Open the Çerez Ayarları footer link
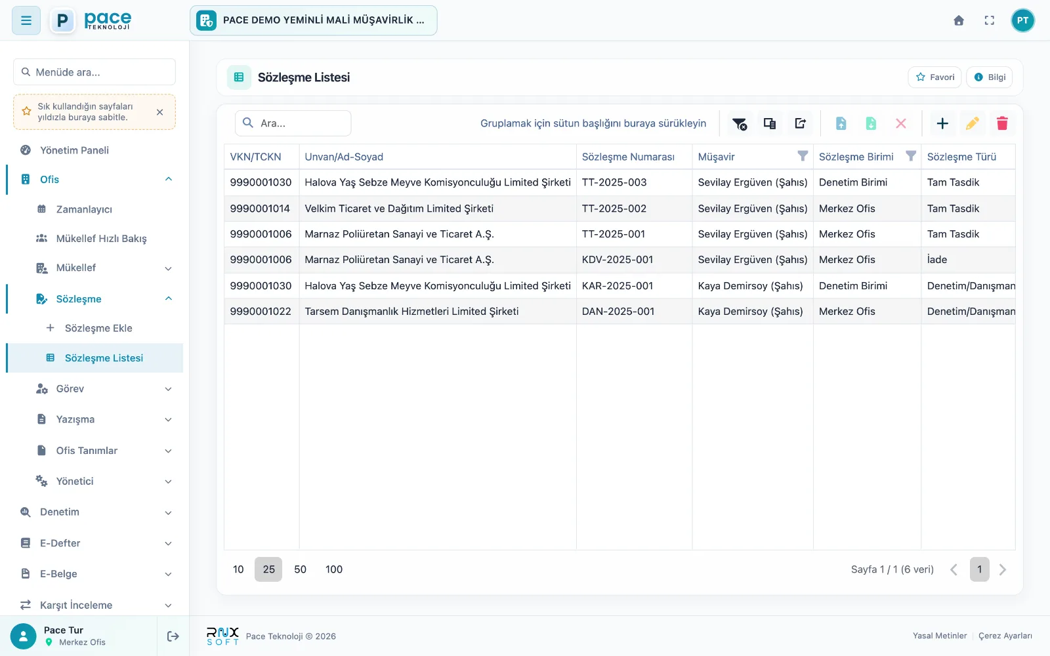1050x656 pixels. pos(1005,636)
